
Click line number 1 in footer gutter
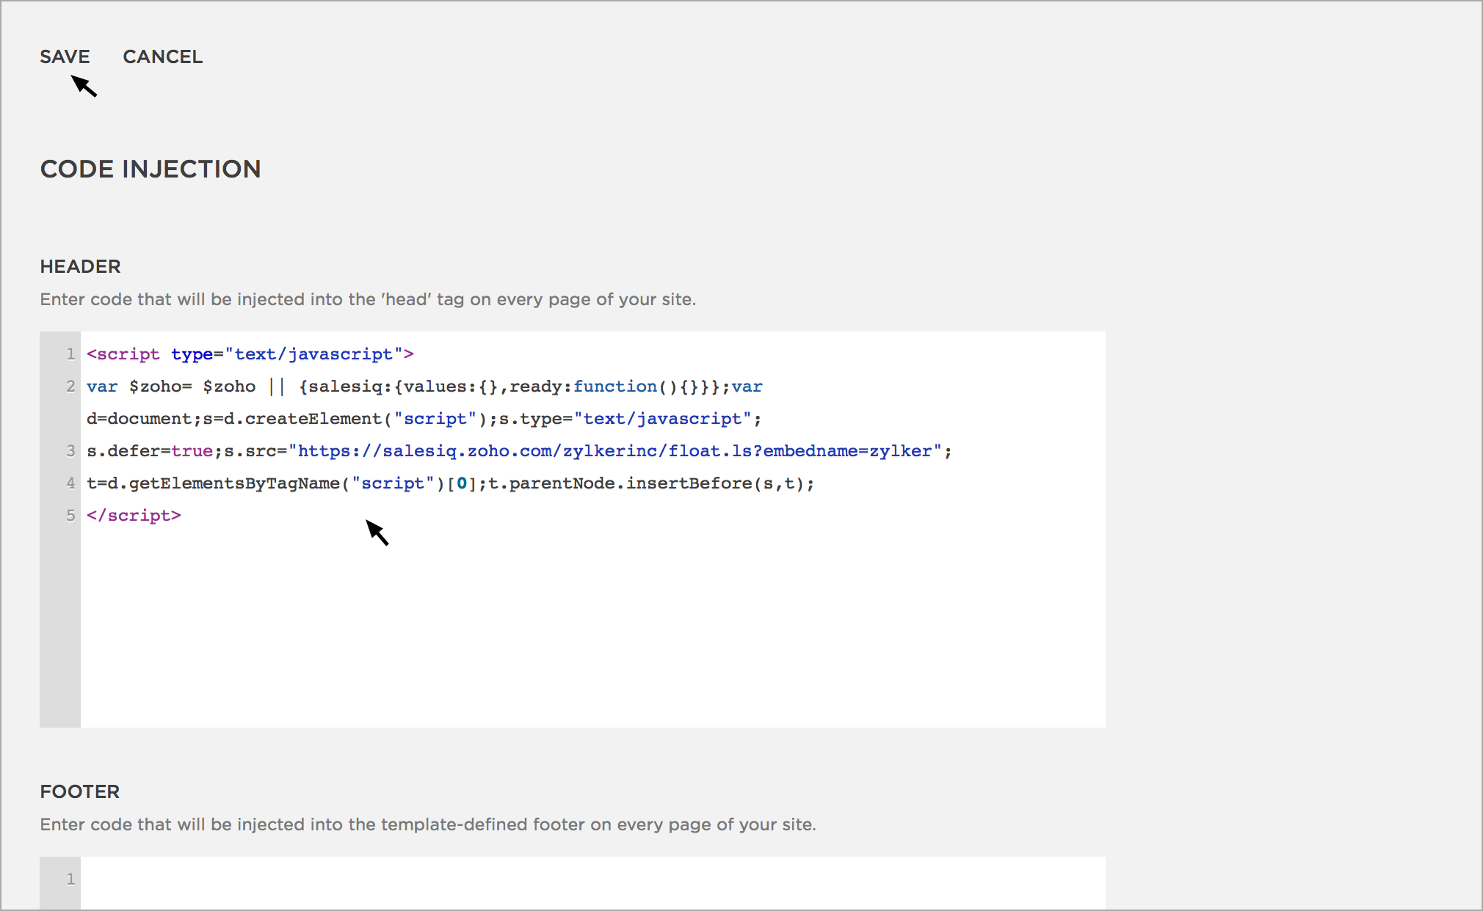[70, 879]
